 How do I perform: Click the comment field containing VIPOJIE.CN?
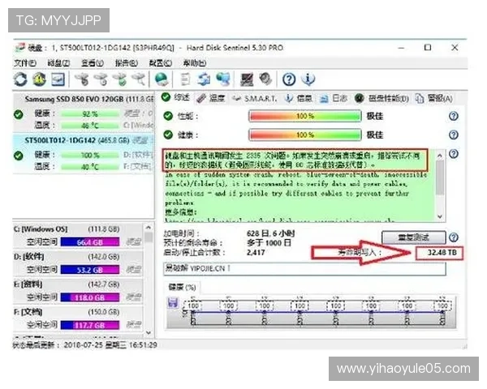[x=304, y=268]
